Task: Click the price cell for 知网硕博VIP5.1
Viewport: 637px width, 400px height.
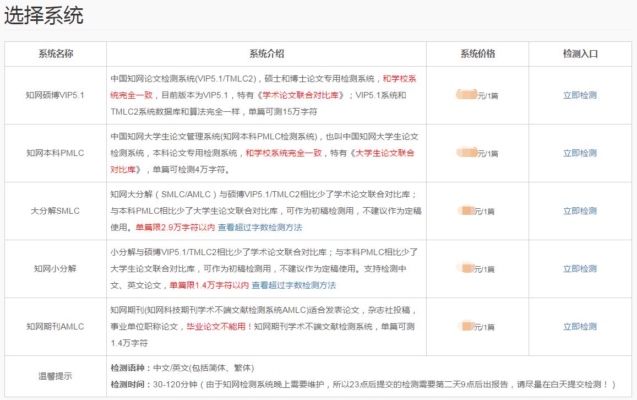Action: [477, 95]
